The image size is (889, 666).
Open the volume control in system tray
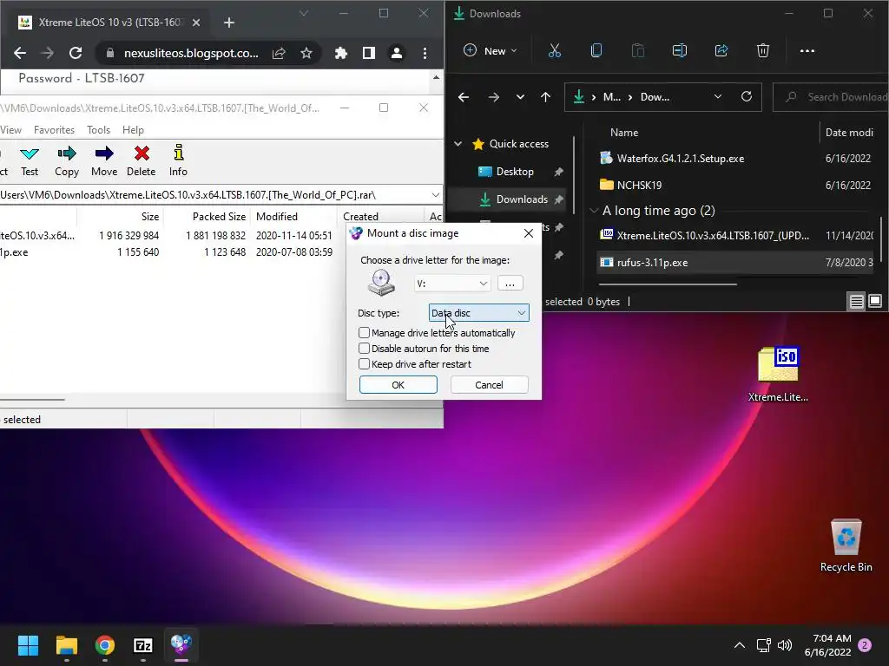(x=785, y=645)
